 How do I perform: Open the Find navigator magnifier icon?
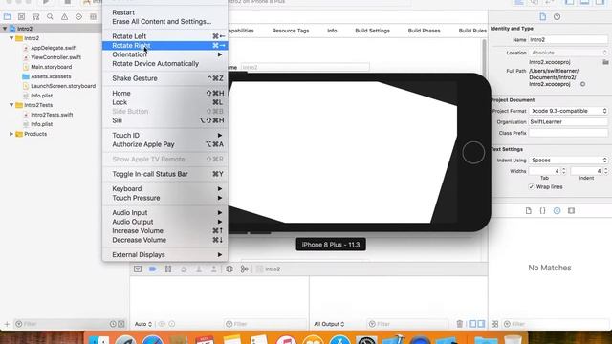pos(50,17)
